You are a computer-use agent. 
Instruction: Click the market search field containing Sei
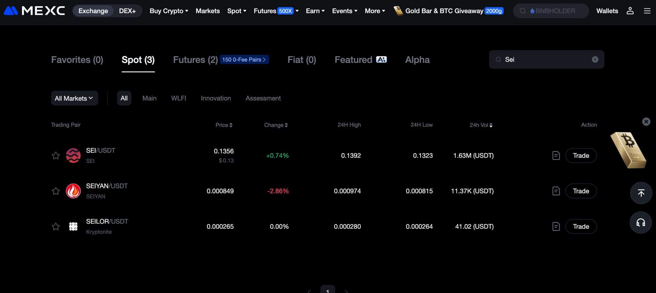tap(546, 60)
